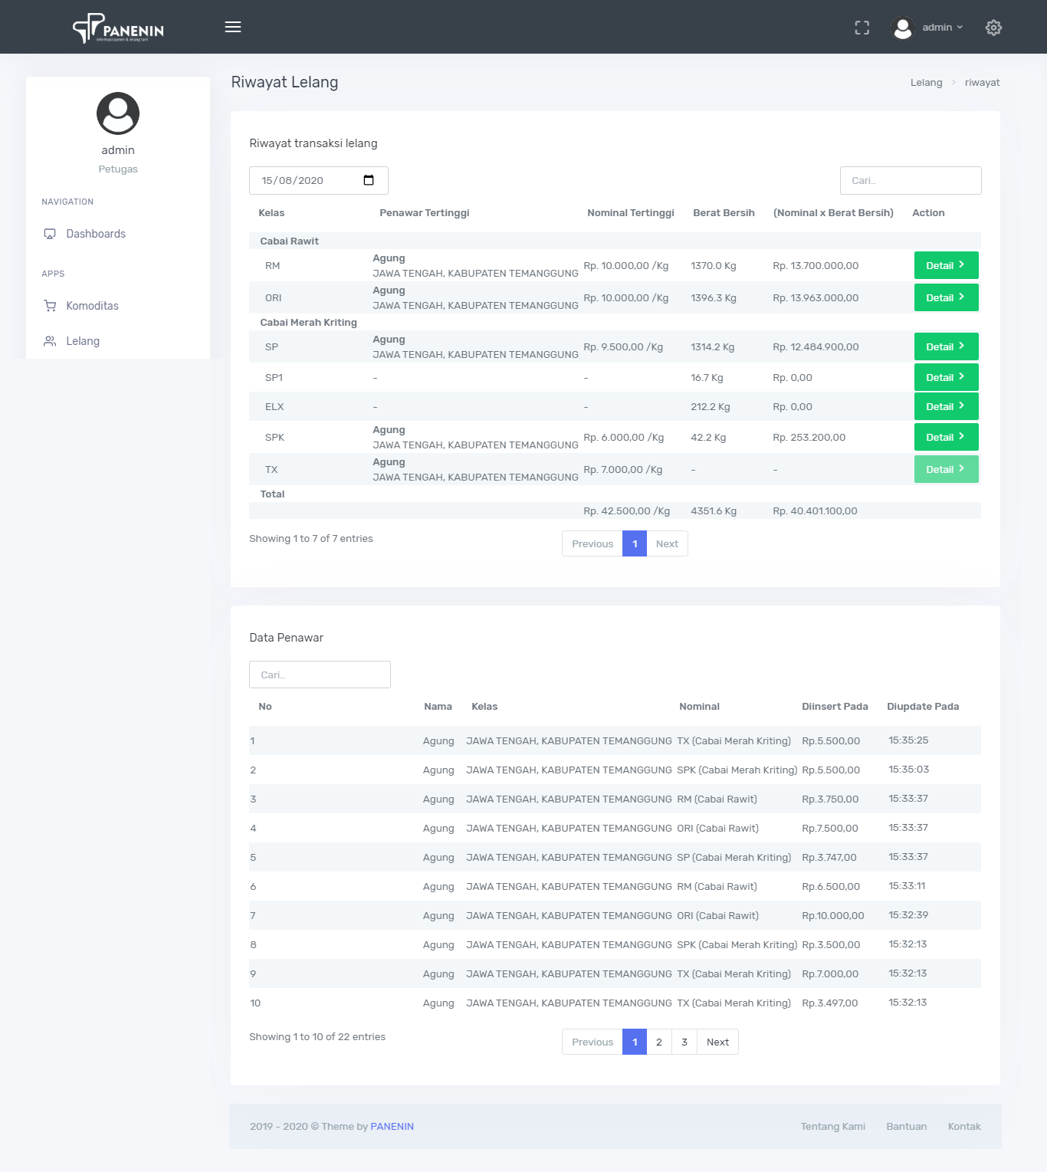The width and height of the screenshot is (1047, 1172).
Task: Go to page 2 of Data Penawar
Action: [x=659, y=1042]
